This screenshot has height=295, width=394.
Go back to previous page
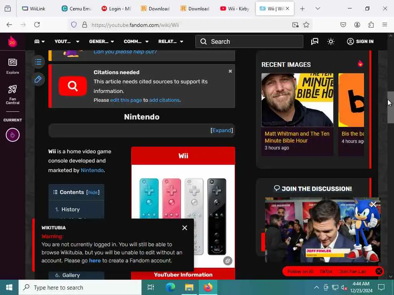coord(9,25)
